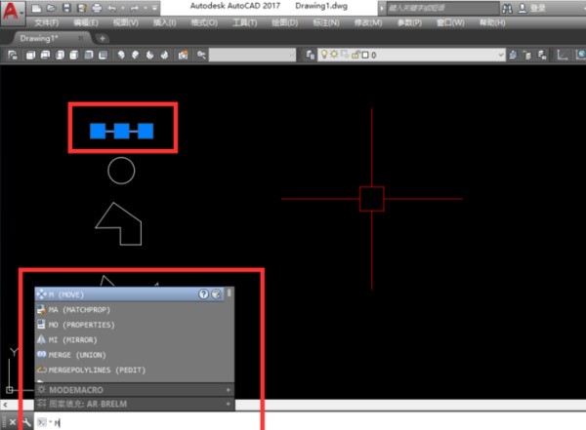Click the new drawing tab plus icon
Viewport: 586px width, 430px height.
[103, 38]
